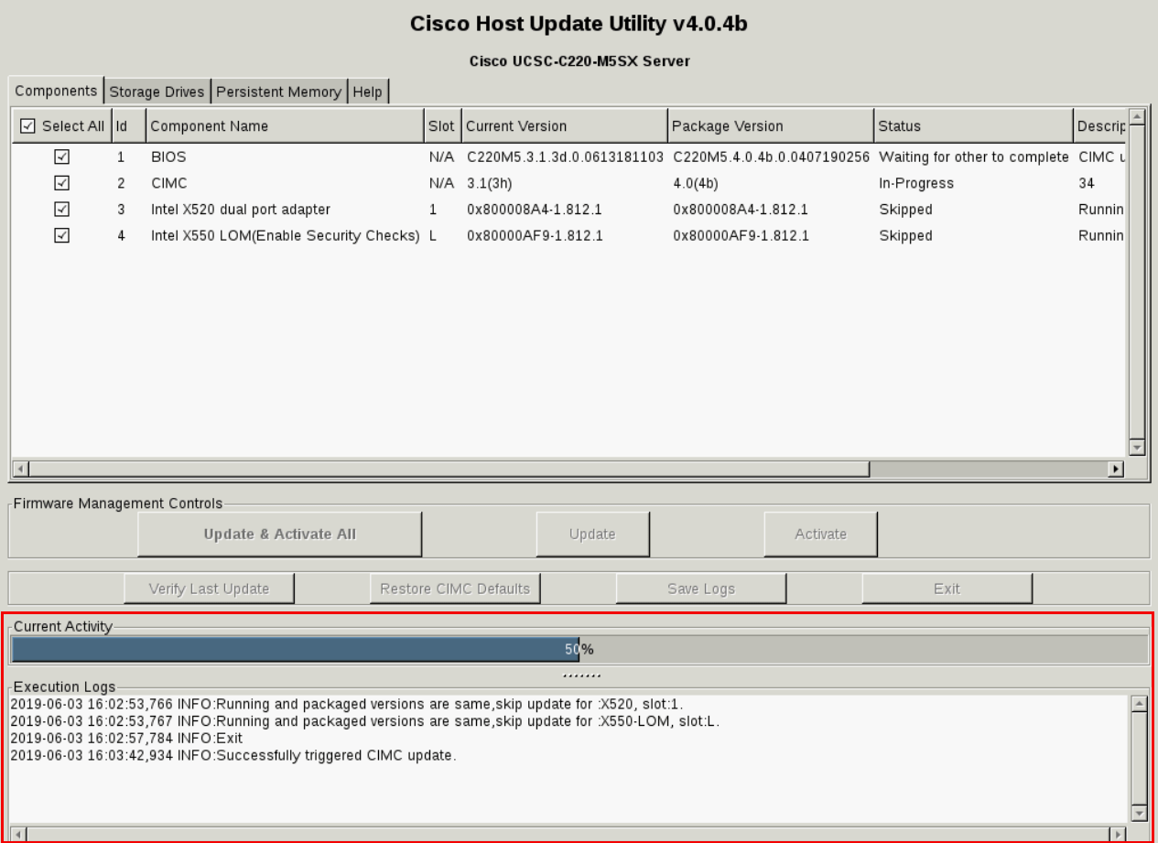Select Intel X550 LOM(Enable Security Checks) name

286,235
